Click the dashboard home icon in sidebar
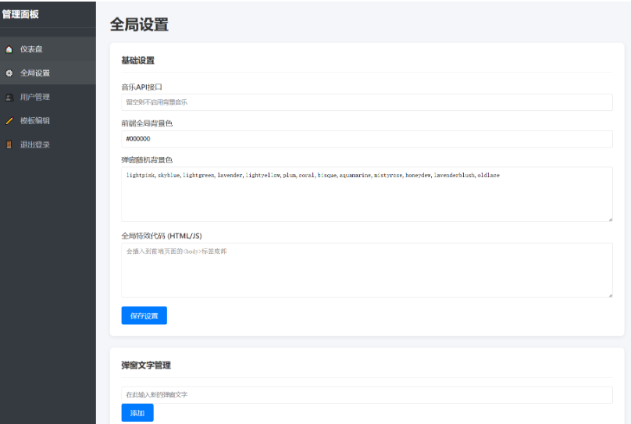Screen dimensions: 631x424 [x=9, y=49]
